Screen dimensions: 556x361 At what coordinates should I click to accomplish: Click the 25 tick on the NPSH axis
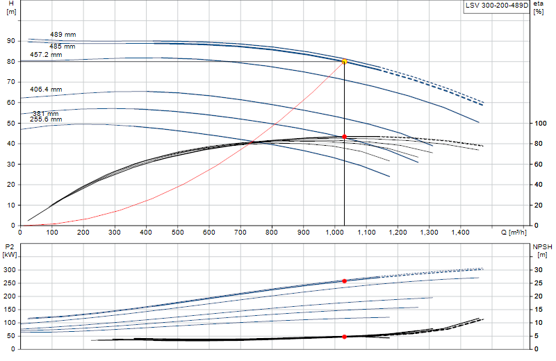coord(538,283)
